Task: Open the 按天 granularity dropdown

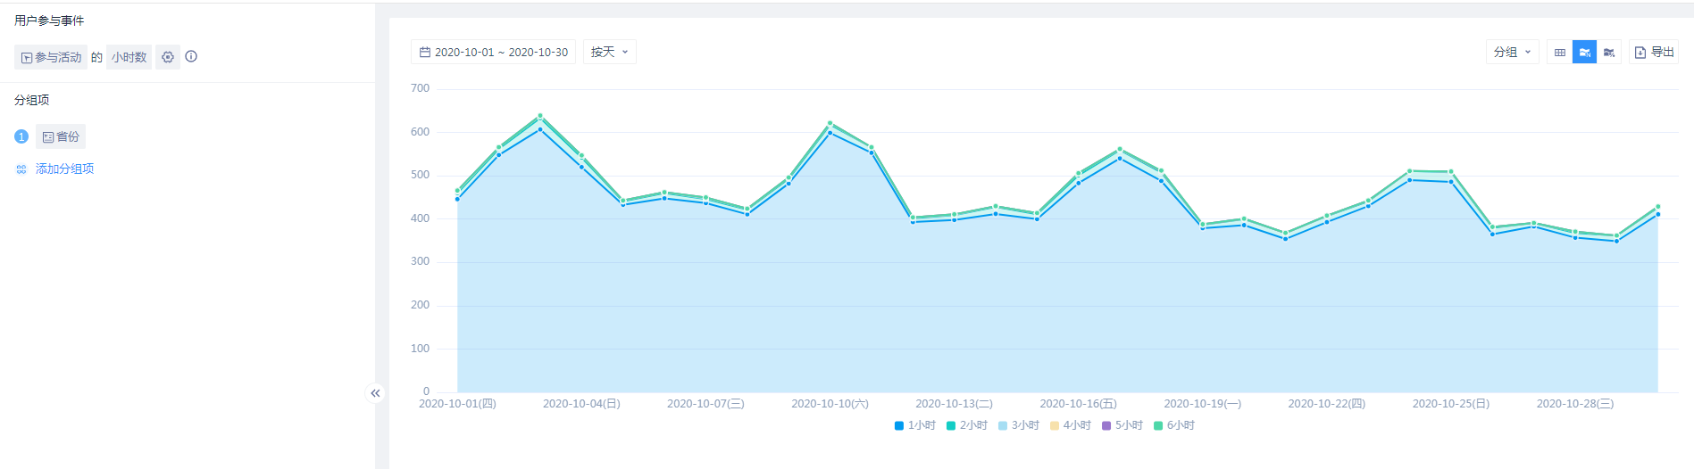Action: pyautogui.click(x=609, y=53)
